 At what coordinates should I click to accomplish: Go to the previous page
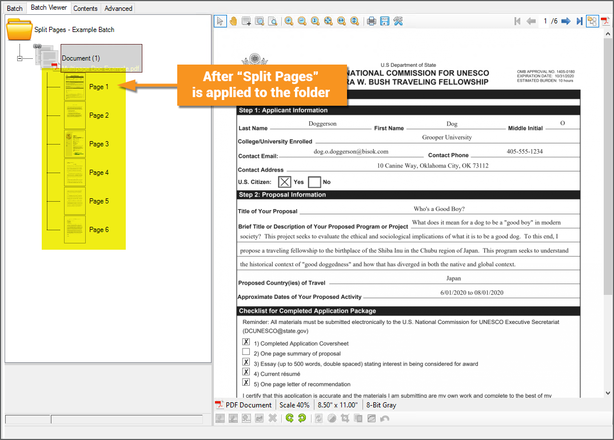531,21
